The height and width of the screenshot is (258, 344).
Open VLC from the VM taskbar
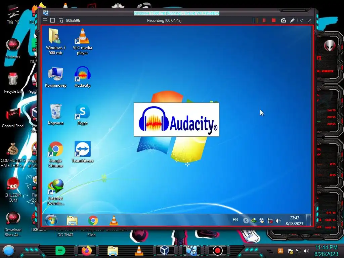[x=114, y=220]
